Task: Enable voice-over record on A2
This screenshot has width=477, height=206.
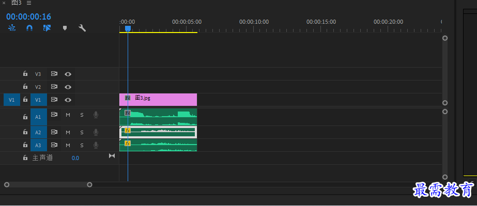Action: [x=96, y=132]
